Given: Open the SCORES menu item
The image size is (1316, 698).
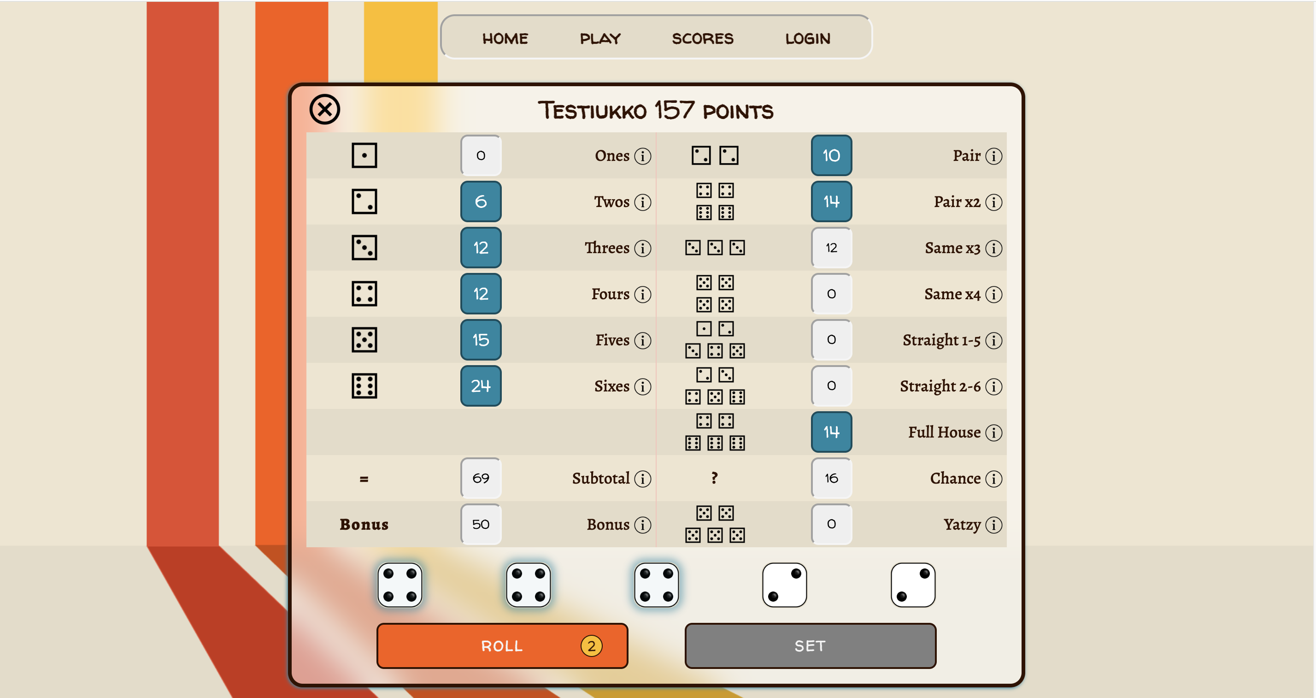Looking at the screenshot, I should coord(702,38).
